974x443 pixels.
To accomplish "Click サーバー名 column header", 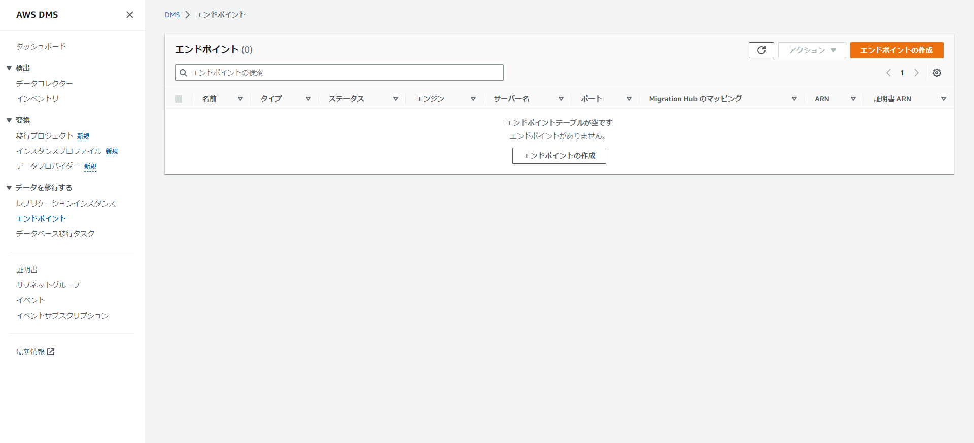I will [512, 99].
